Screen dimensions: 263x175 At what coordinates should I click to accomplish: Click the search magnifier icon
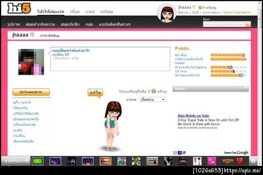248,24
